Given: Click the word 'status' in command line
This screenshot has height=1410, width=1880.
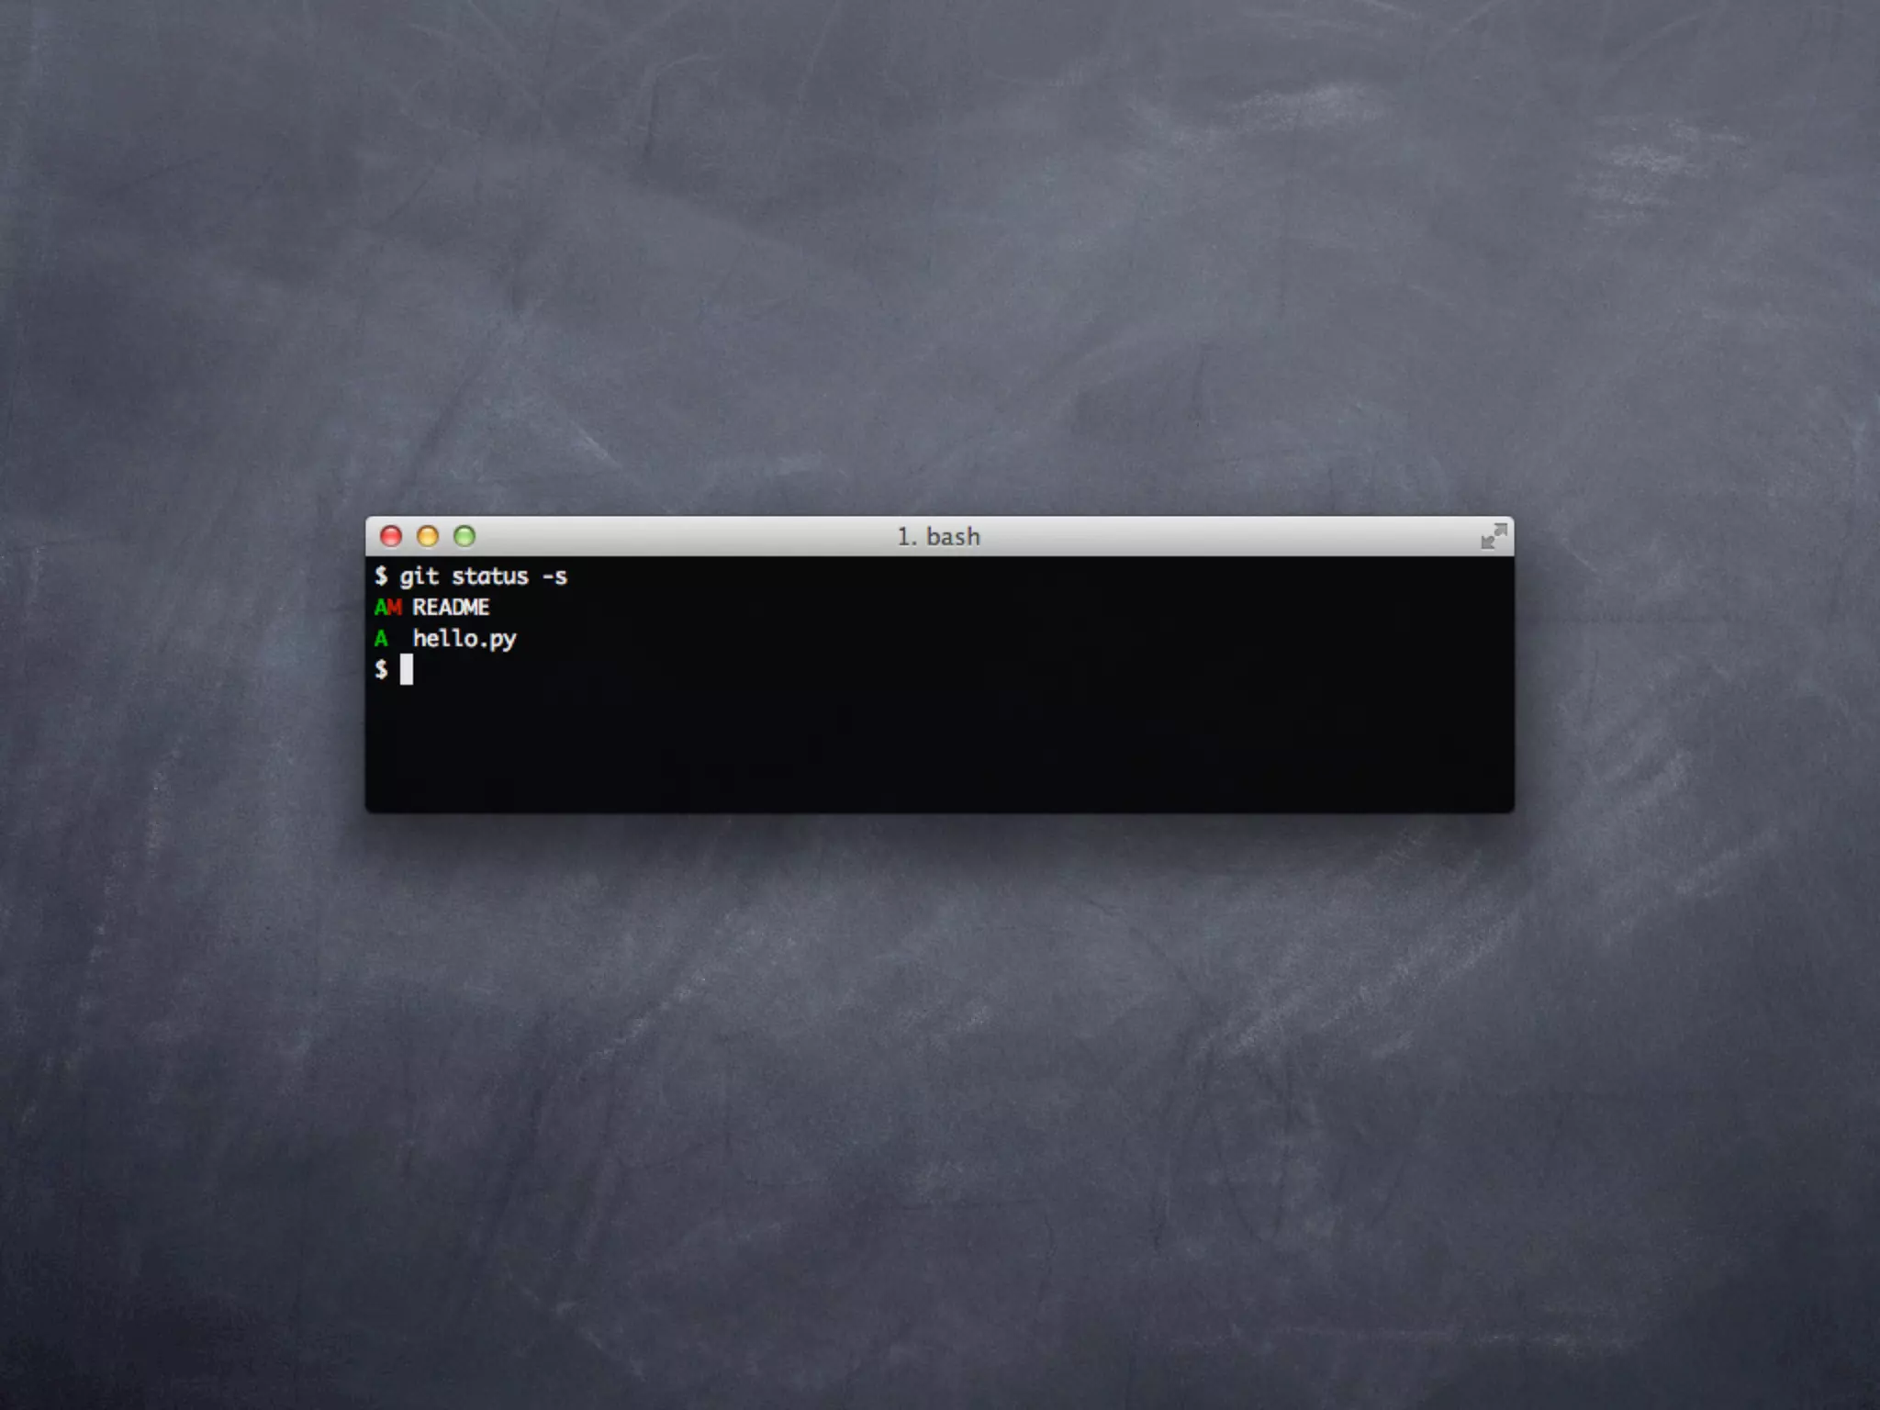Looking at the screenshot, I should pos(489,576).
